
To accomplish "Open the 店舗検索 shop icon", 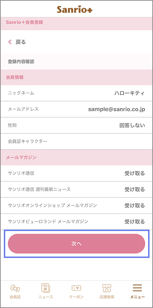I will (x=107, y=288).
